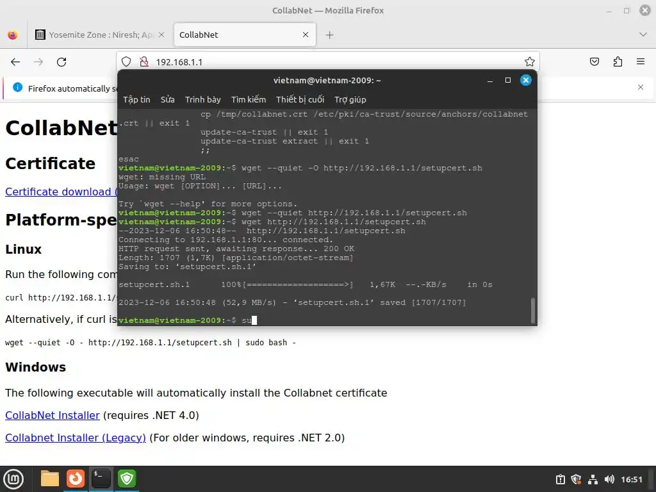Screen dimensions: 656x492
Task: Open the Certificate download link
Action: tap(61, 192)
